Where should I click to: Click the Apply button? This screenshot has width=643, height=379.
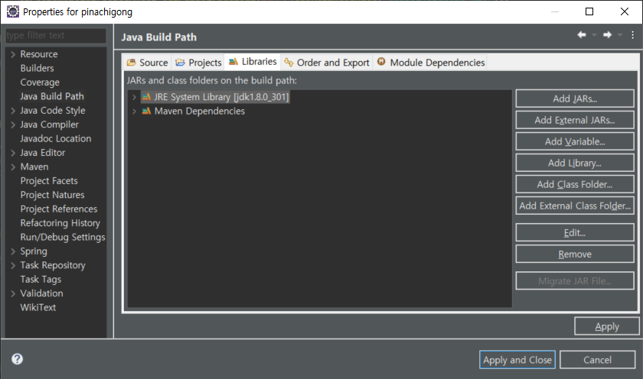607,326
